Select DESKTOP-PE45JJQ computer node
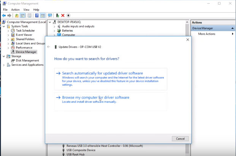The height and width of the screenshot is (156, 236). click(x=69, y=22)
